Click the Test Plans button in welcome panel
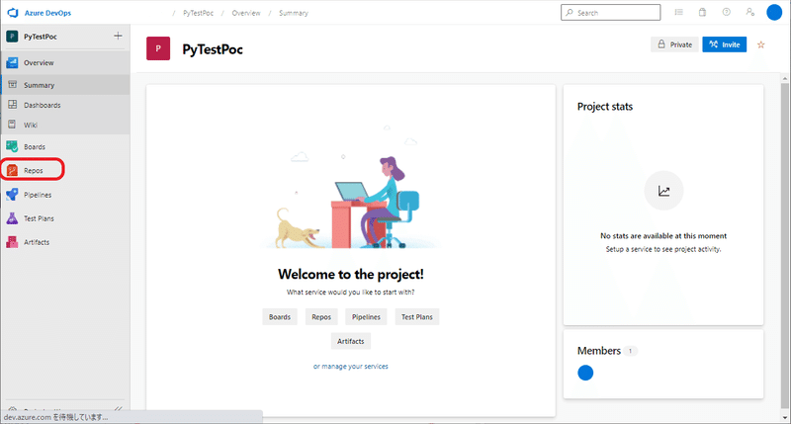Screen dimensions: 791x424 coord(417,317)
